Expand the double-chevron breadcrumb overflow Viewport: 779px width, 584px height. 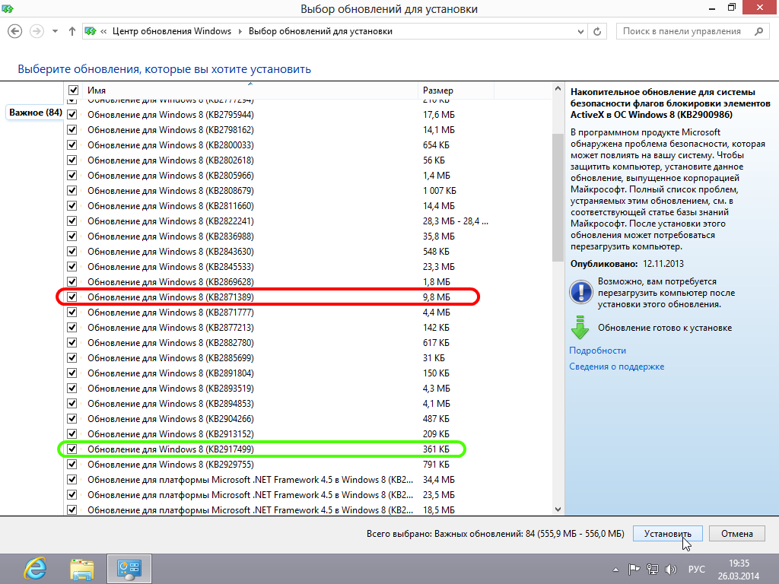tap(103, 31)
